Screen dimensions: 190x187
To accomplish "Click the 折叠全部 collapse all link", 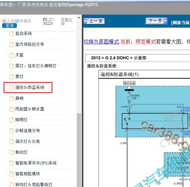I will tap(66, 22).
